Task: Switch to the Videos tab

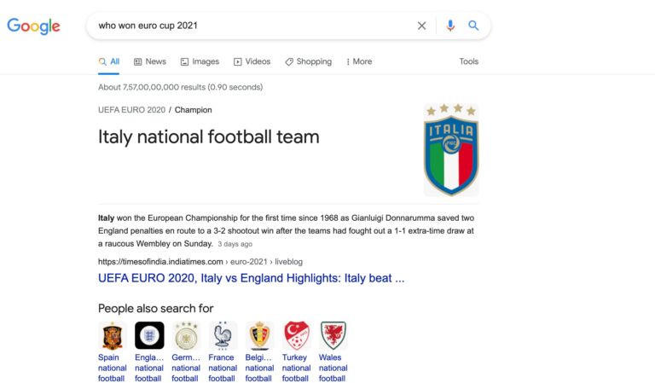Action: pos(252,61)
